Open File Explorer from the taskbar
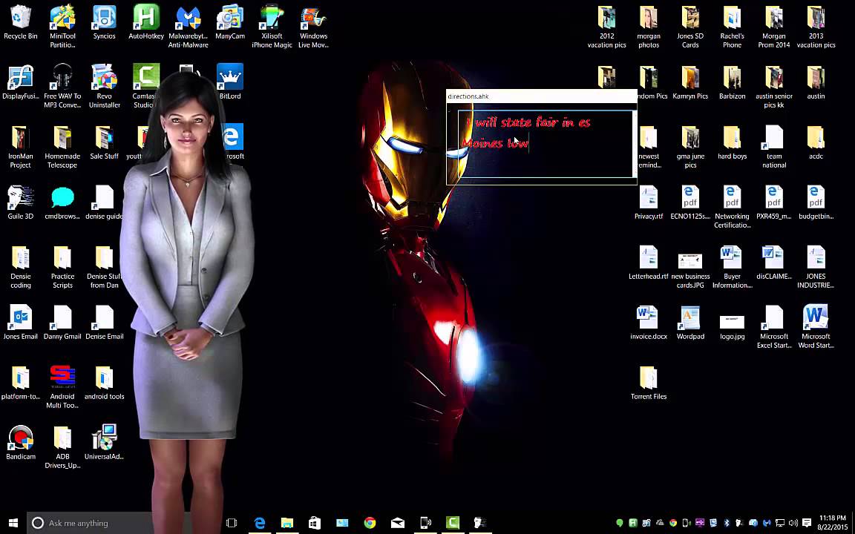Viewport: 855px width, 534px height. tap(286, 523)
